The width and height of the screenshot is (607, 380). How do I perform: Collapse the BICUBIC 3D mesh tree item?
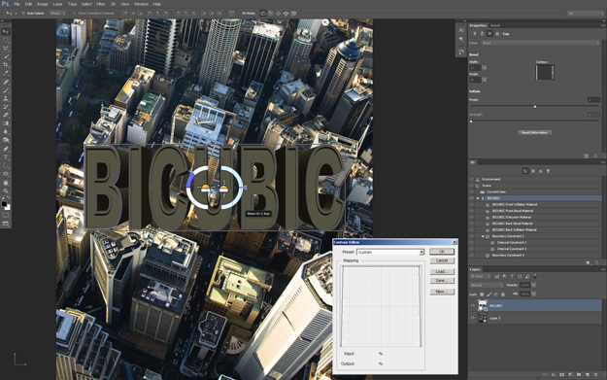478,198
